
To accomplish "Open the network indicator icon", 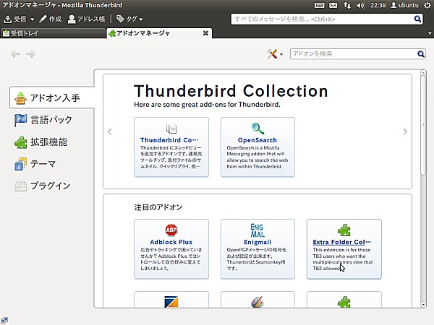I will click(347, 5).
